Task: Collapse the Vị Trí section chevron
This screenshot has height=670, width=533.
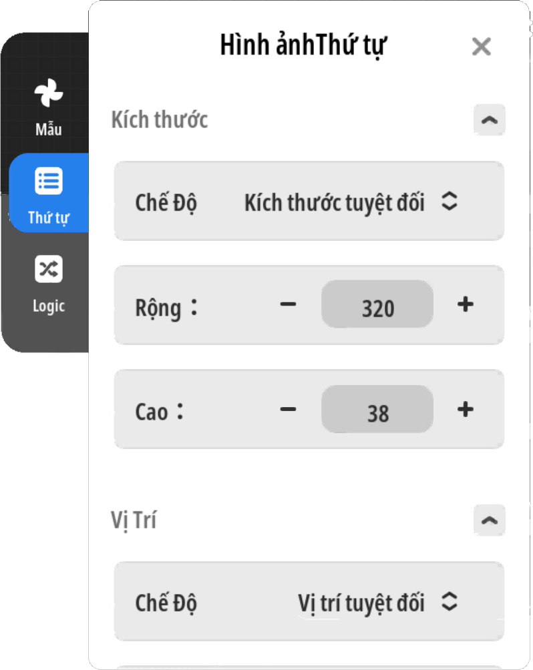Action: click(x=490, y=521)
